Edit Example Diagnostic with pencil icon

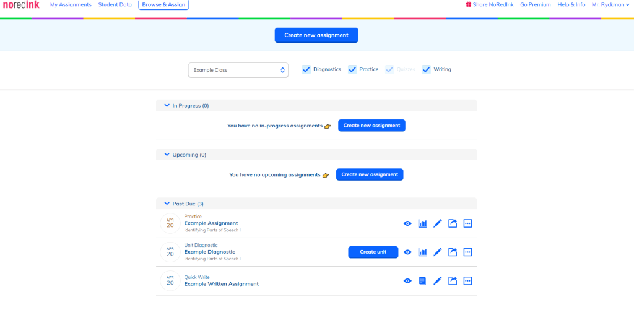(438, 252)
